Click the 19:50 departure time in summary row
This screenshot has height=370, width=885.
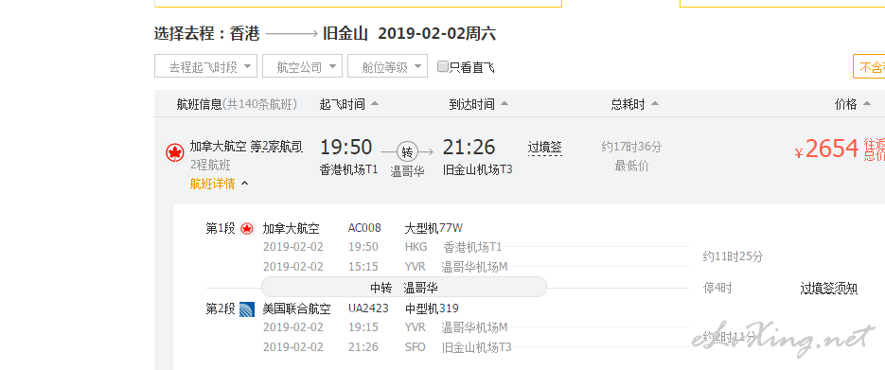[346, 148]
